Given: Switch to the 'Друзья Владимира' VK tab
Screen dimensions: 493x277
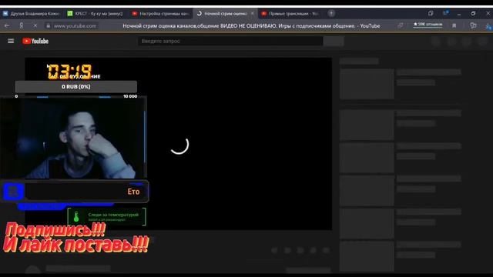Looking at the screenshot, I should click(x=32, y=14).
